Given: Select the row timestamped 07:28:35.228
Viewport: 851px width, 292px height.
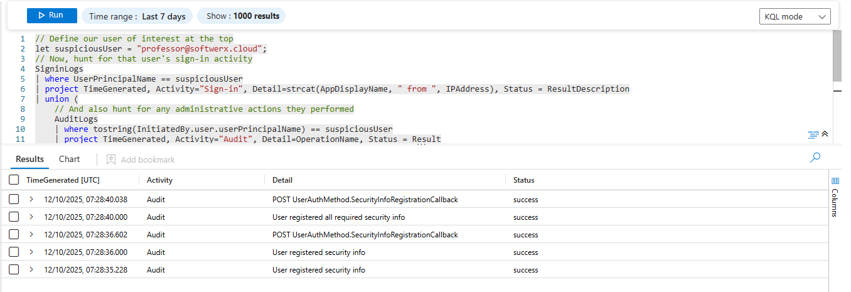Looking at the screenshot, I should point(14,270).
